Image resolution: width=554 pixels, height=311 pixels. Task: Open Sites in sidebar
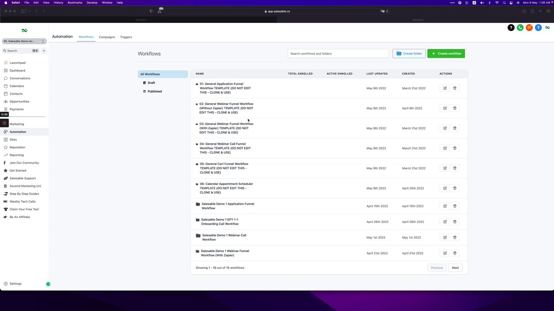click(13, 140)
